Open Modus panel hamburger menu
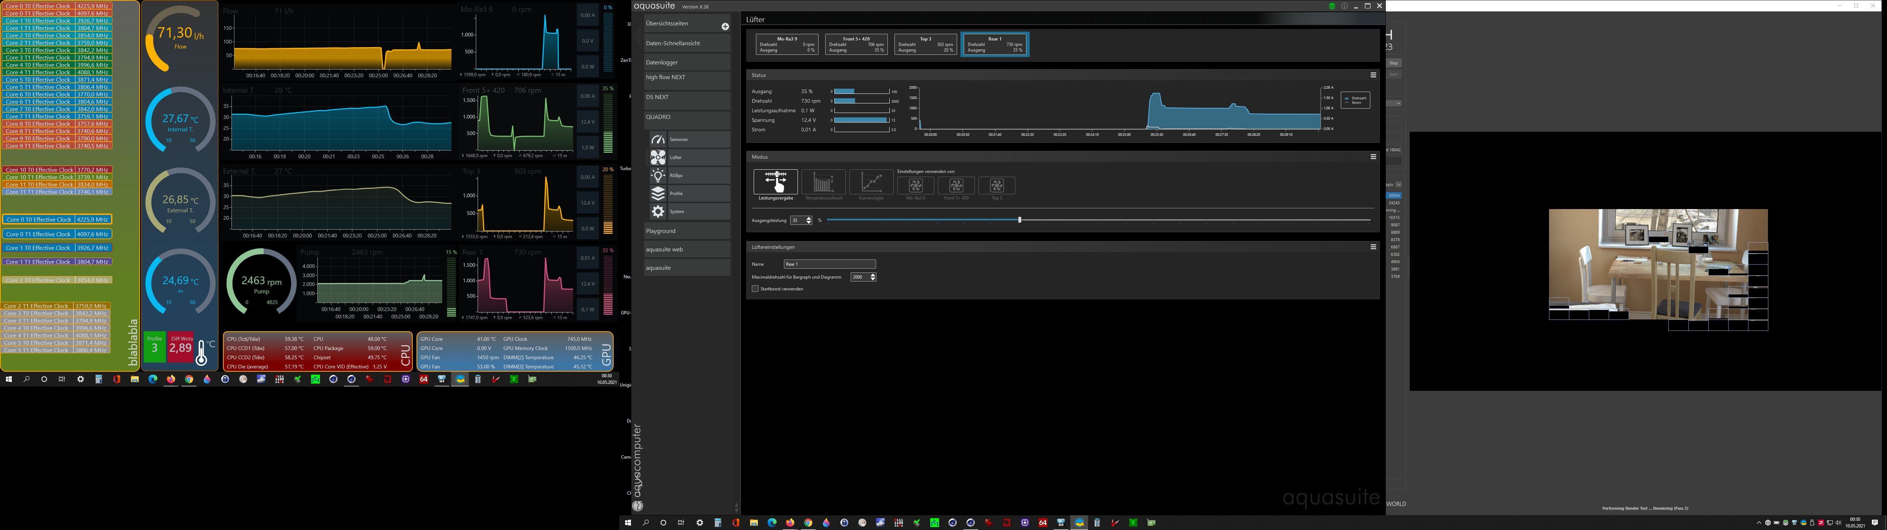The height and width of the screenshot is (530, 1887). pyautogui.click(x=1374, y=157)
